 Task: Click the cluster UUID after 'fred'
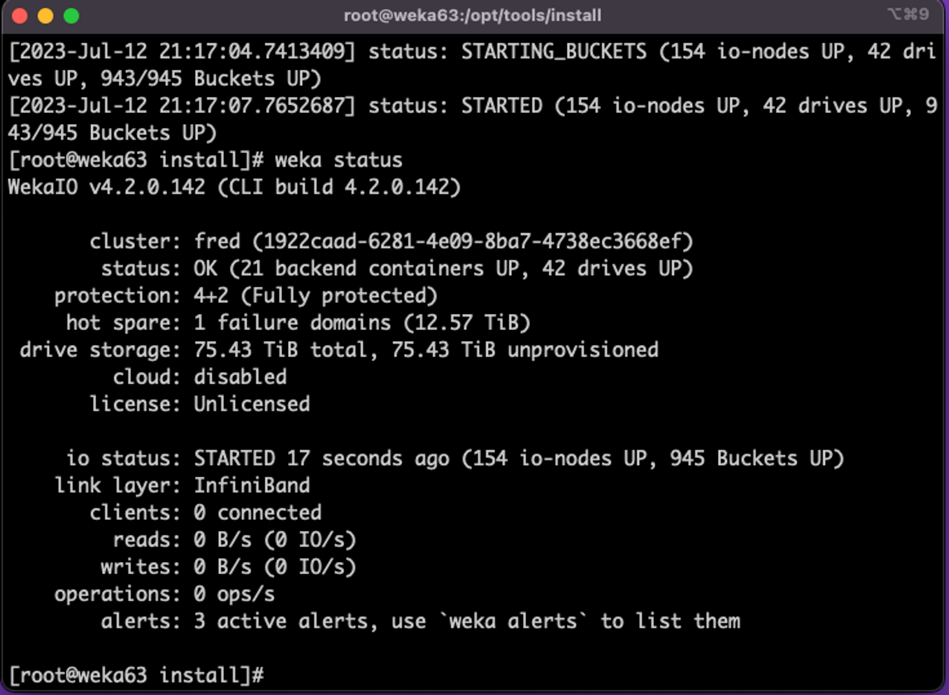coord(472,242)
